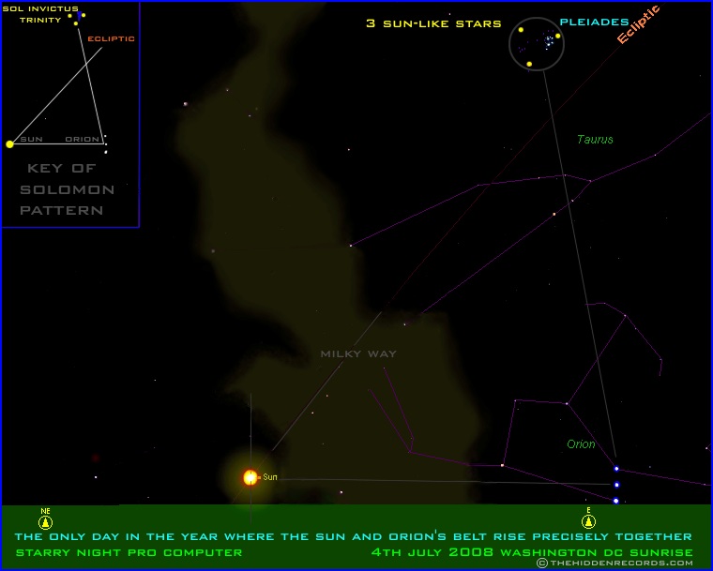
Task: Click "ORION" label in the inset diagram
Action: 82,139
